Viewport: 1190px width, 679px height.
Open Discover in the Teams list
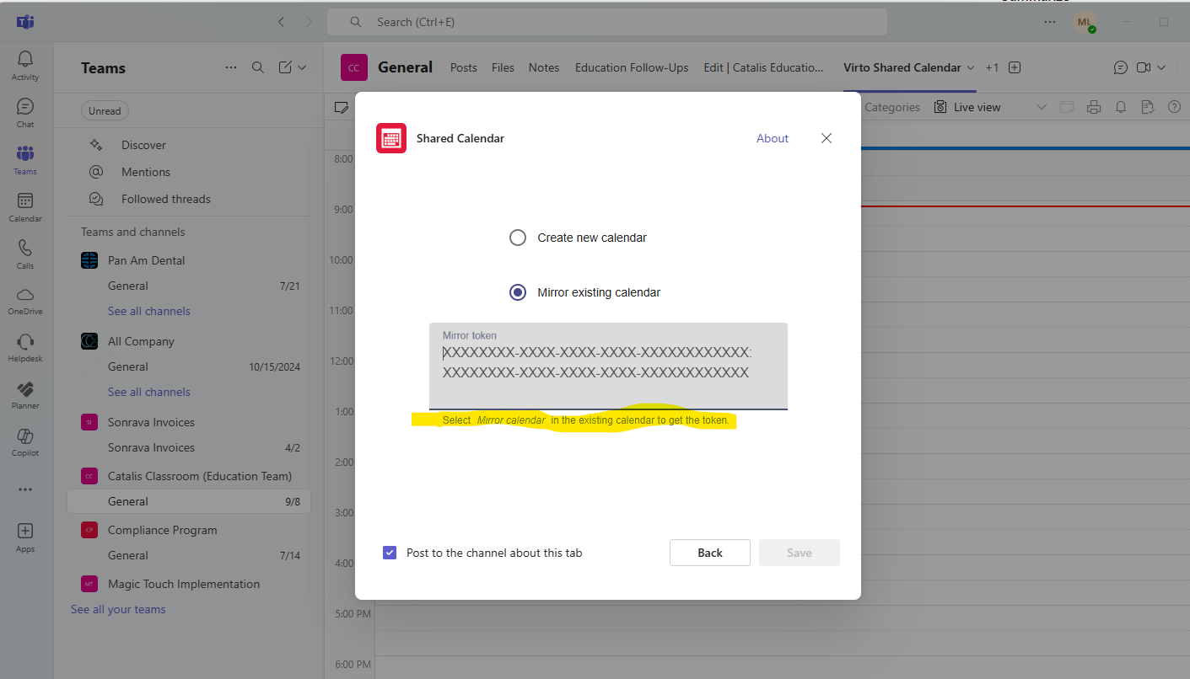143,145
